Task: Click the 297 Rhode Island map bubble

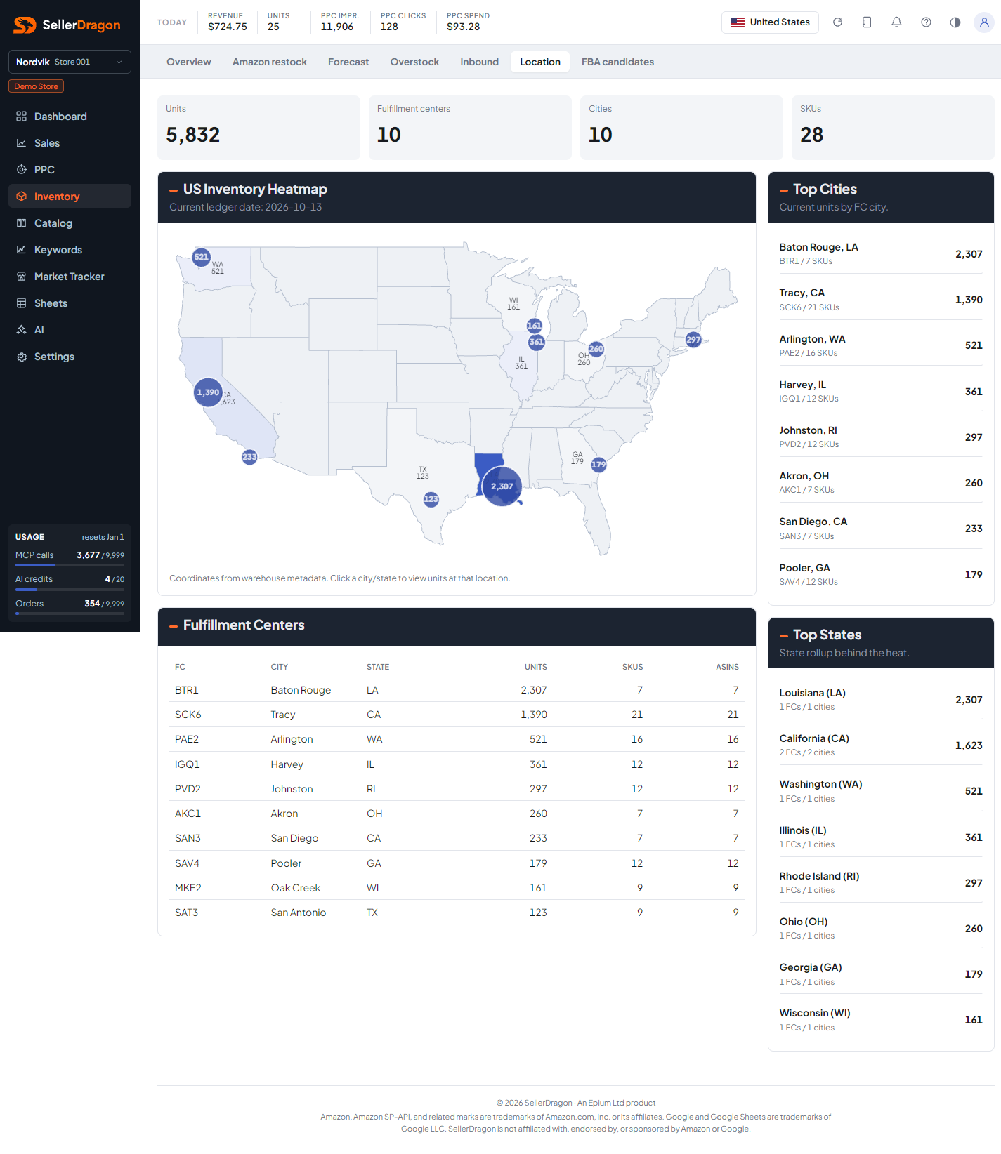Action: coord(693,340)
